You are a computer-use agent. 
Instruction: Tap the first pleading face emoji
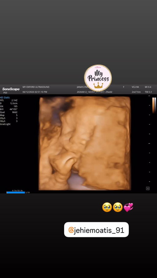(x=107, y=207)
